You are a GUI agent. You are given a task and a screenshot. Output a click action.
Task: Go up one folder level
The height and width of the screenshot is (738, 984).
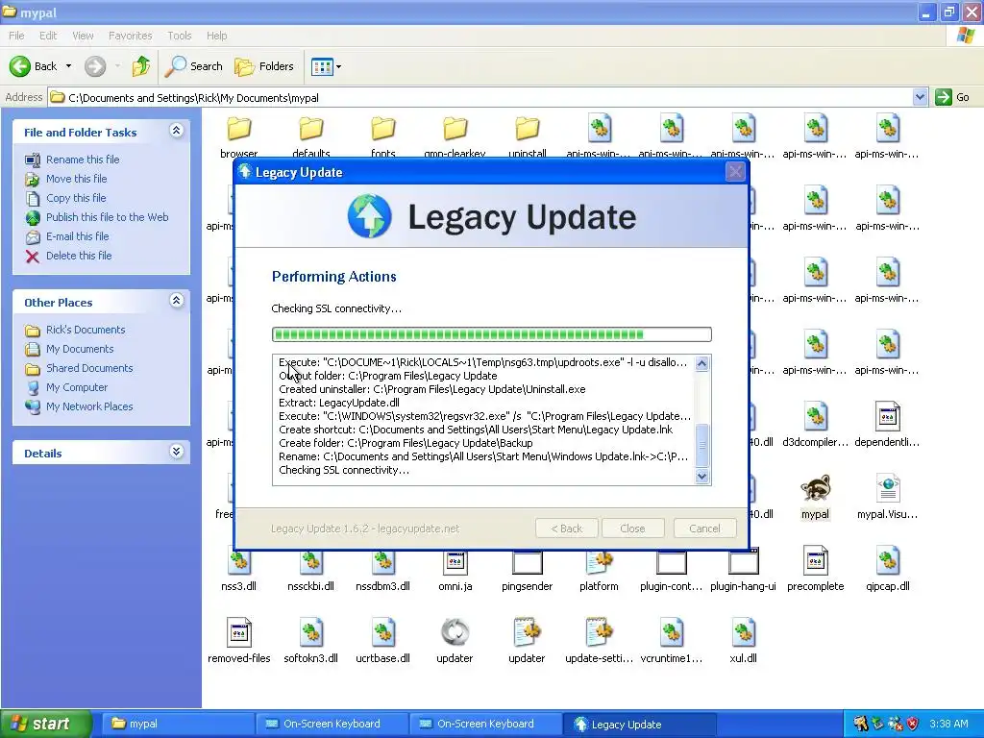pyautogui.click(x=141, y=66)
